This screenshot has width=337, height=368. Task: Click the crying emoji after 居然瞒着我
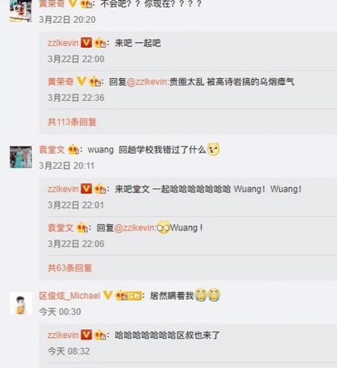(x=207, y=295)
